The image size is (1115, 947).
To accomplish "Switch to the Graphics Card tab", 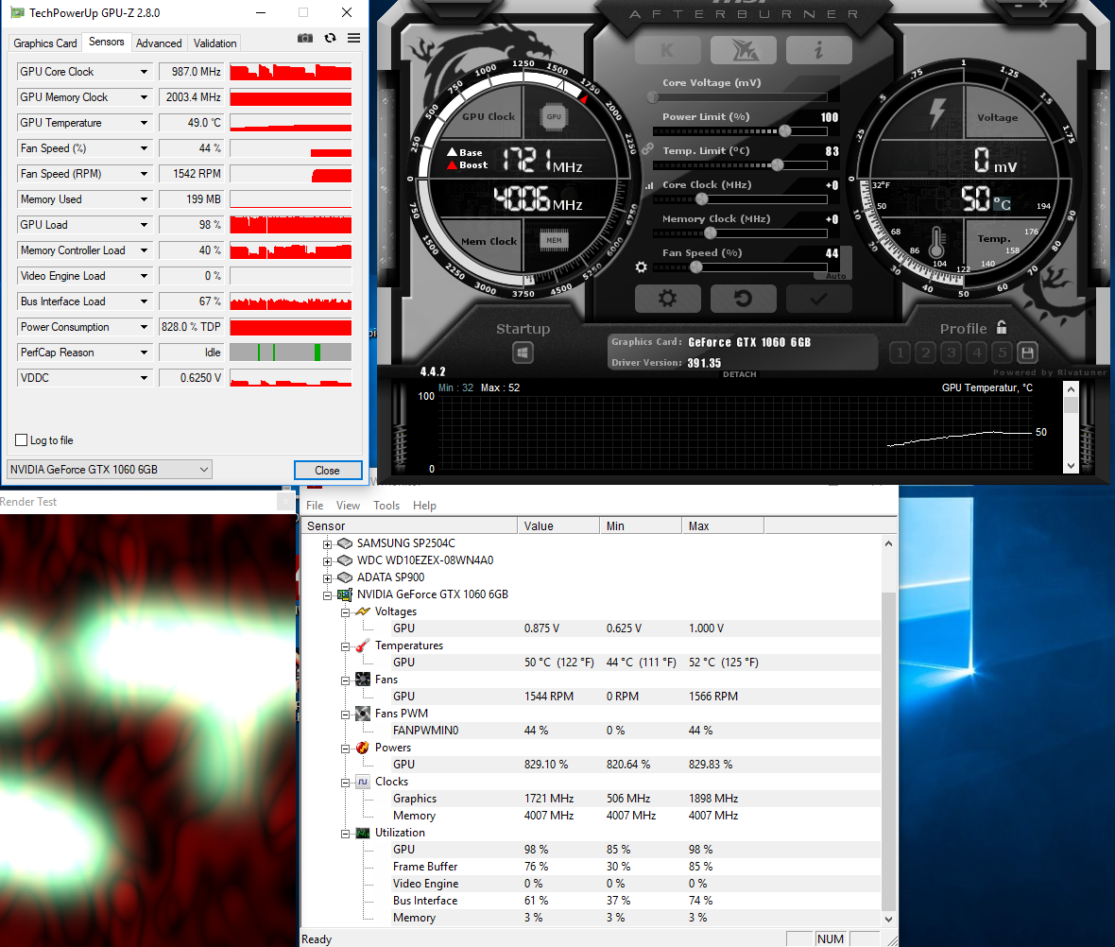I will (x=44, y=43).
